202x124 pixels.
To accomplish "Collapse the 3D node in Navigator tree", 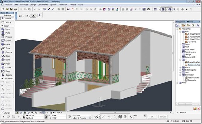I will (x=180, y=60).
